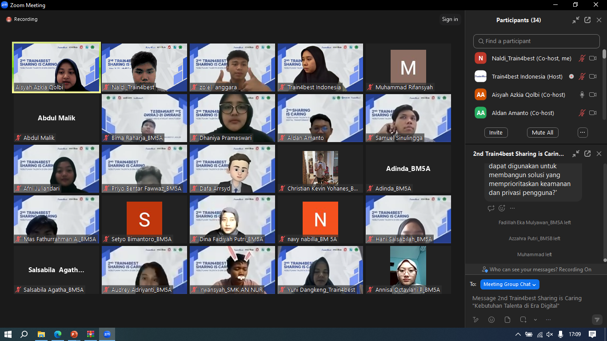Click the Invite button

click(x=496, y=132)
